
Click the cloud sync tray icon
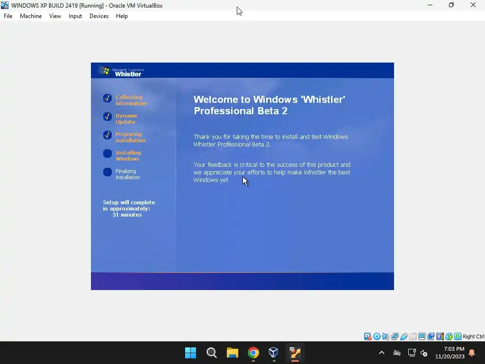coord(397,353)
